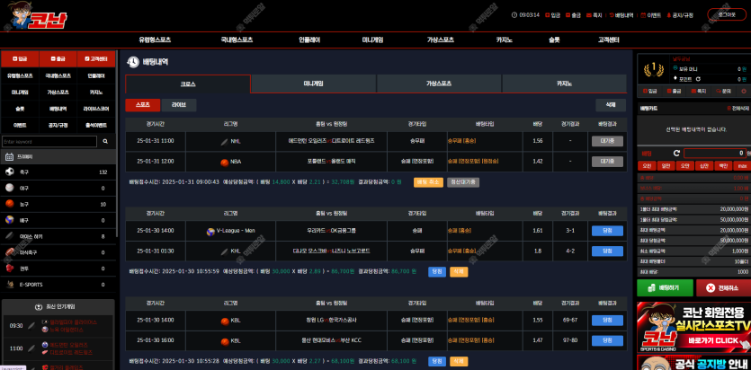Click red 입금 button in left sidebar

tap(20, 59)
